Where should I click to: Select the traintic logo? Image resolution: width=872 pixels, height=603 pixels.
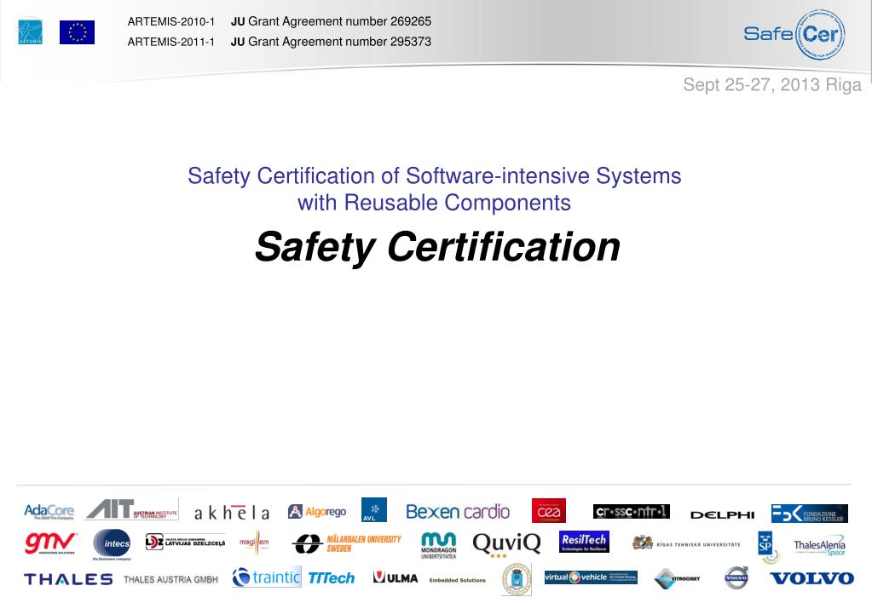pos(267,577)
